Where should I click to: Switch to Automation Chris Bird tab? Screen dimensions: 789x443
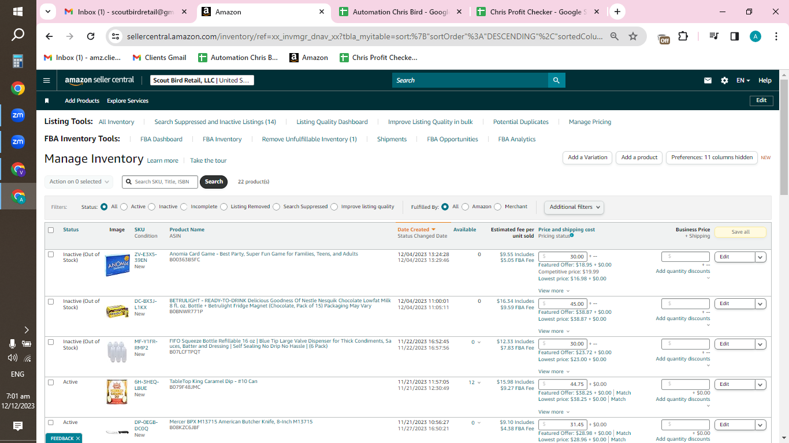pyautogui.click(x=401, y=12)
